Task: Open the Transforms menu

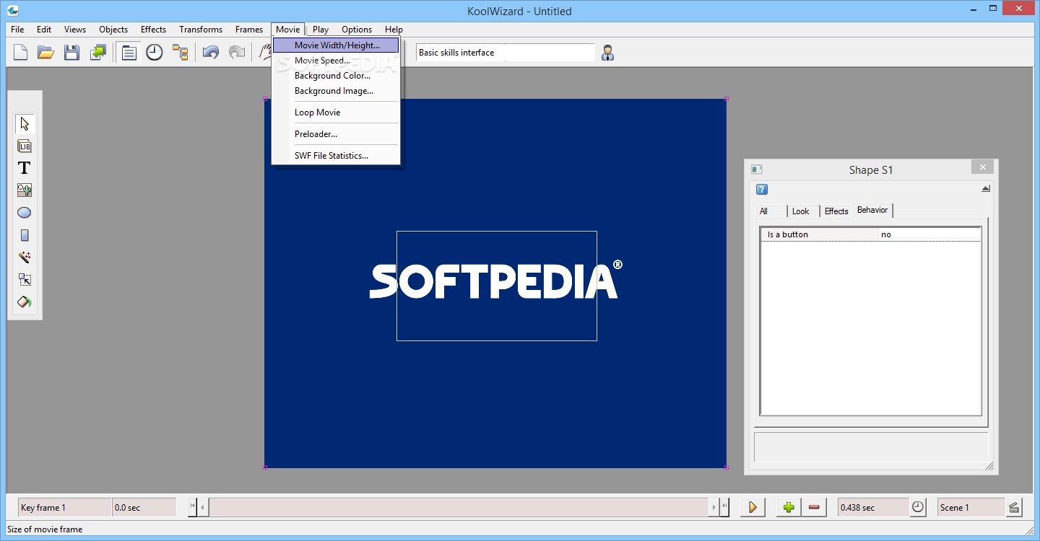Action: 201,30
